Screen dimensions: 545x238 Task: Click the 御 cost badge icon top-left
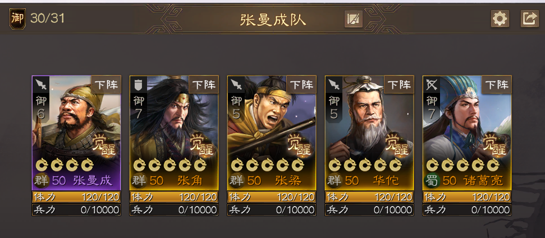(17, 18)
